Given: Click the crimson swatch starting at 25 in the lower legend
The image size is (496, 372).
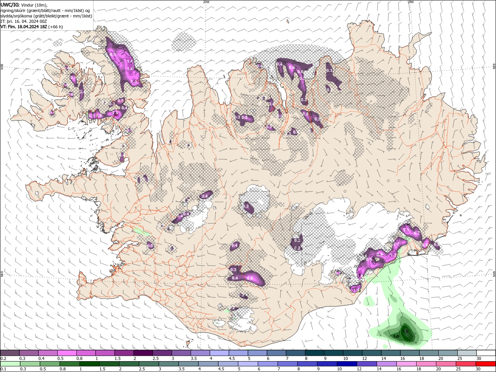Looking at the screenshot, I should click(465, 364).
